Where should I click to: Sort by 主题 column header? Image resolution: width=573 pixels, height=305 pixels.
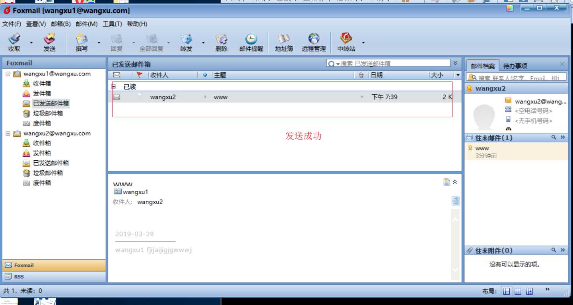[283, 75]
